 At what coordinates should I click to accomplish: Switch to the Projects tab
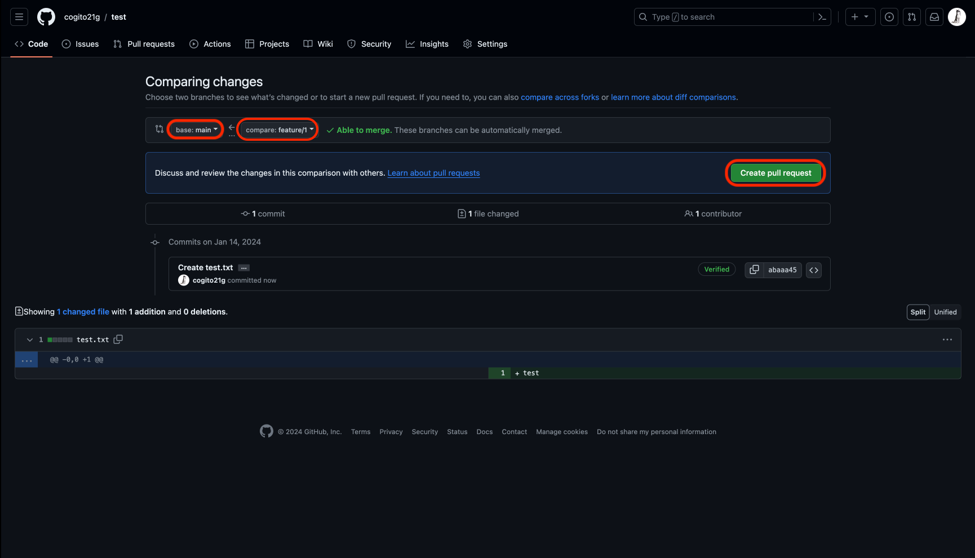pyautogui.click(x=267, y=44)
